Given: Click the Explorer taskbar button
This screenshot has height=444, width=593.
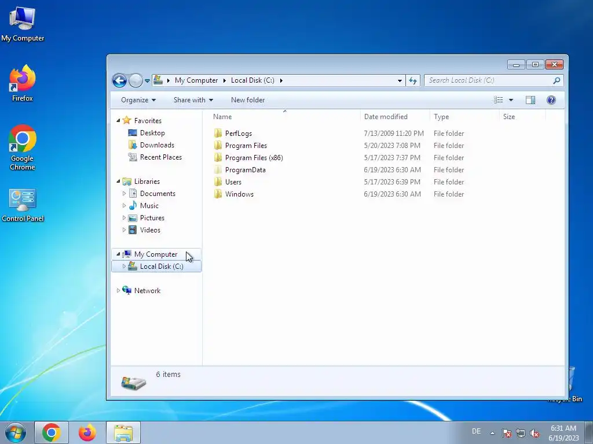Looking at the screenshot, I should (x=123, y=432).
